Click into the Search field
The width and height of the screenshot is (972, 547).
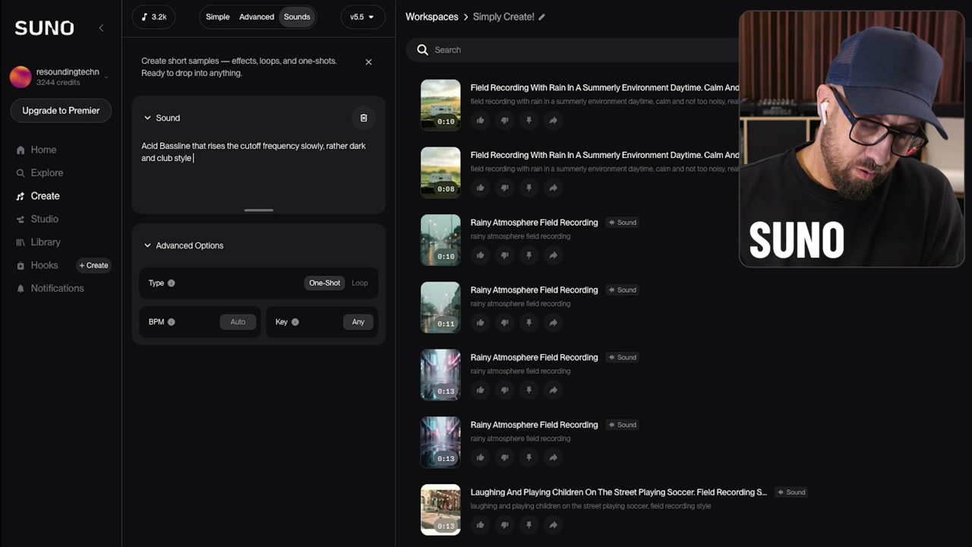click(x=573, y=50)
